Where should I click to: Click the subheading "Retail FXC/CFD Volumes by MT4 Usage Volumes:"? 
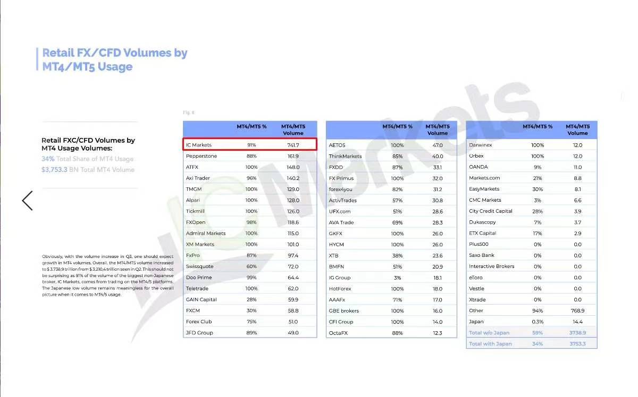pos(88,144)
